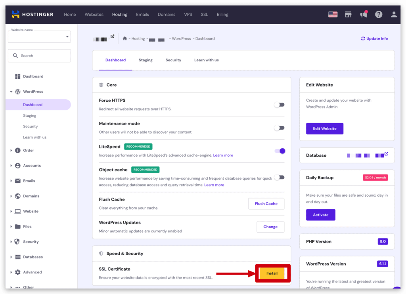Click the Advanced gear icon in sidebar

[x=17, y=272]
